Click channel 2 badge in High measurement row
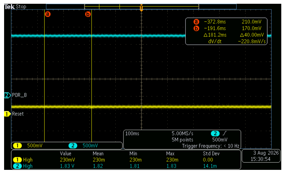Image resolution: width=286 pixels, height=173 pixels. (x=17, y=166)
